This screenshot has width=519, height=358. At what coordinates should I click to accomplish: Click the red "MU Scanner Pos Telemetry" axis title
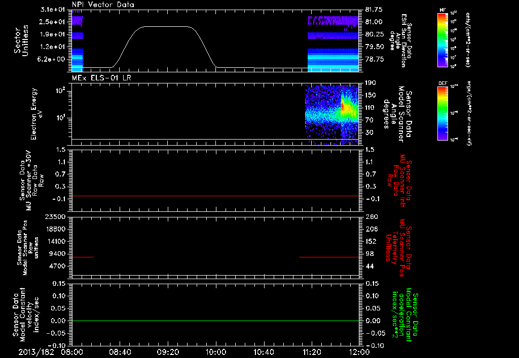click(398, 248)
